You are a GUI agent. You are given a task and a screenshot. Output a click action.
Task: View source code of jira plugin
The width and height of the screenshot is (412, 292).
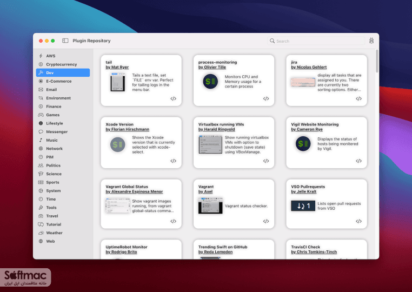(358, 98)
